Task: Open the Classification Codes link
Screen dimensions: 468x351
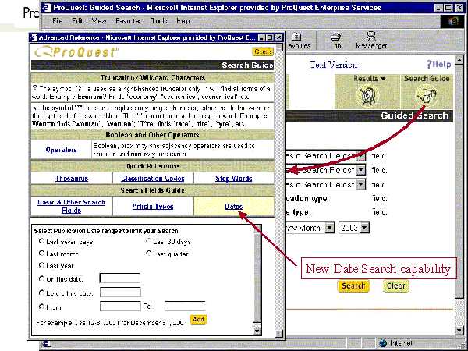Action: tap(153, 178)
